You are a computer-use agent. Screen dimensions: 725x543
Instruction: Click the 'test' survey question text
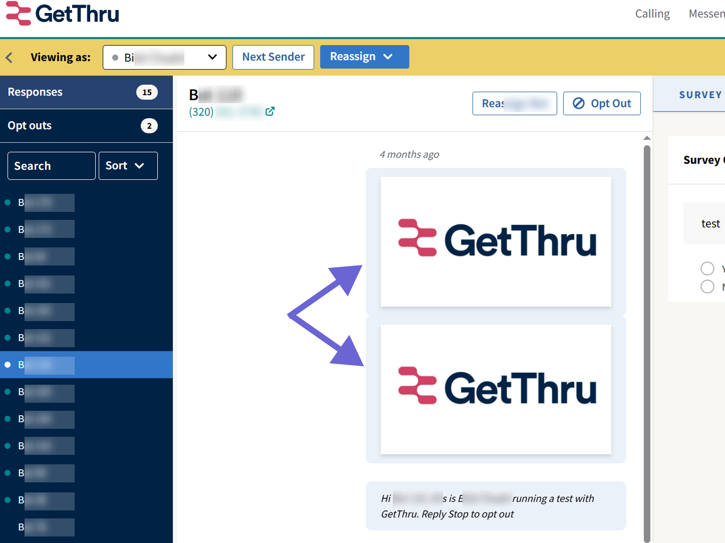710,223
